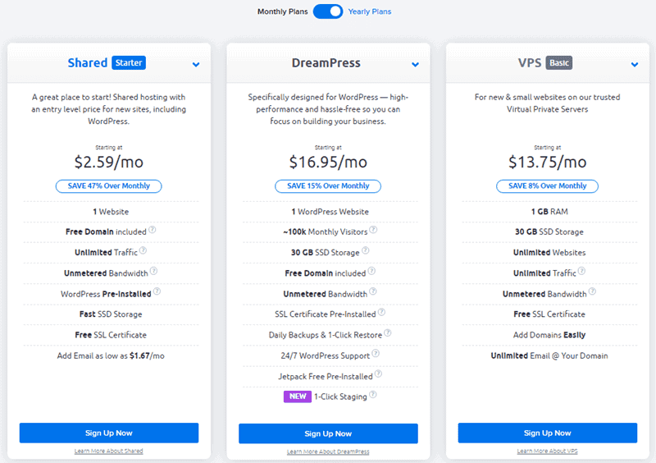Open the DreamPress Unmetered Bandwidth help icon
656x463 pixels.
click(x=373, y=291)
